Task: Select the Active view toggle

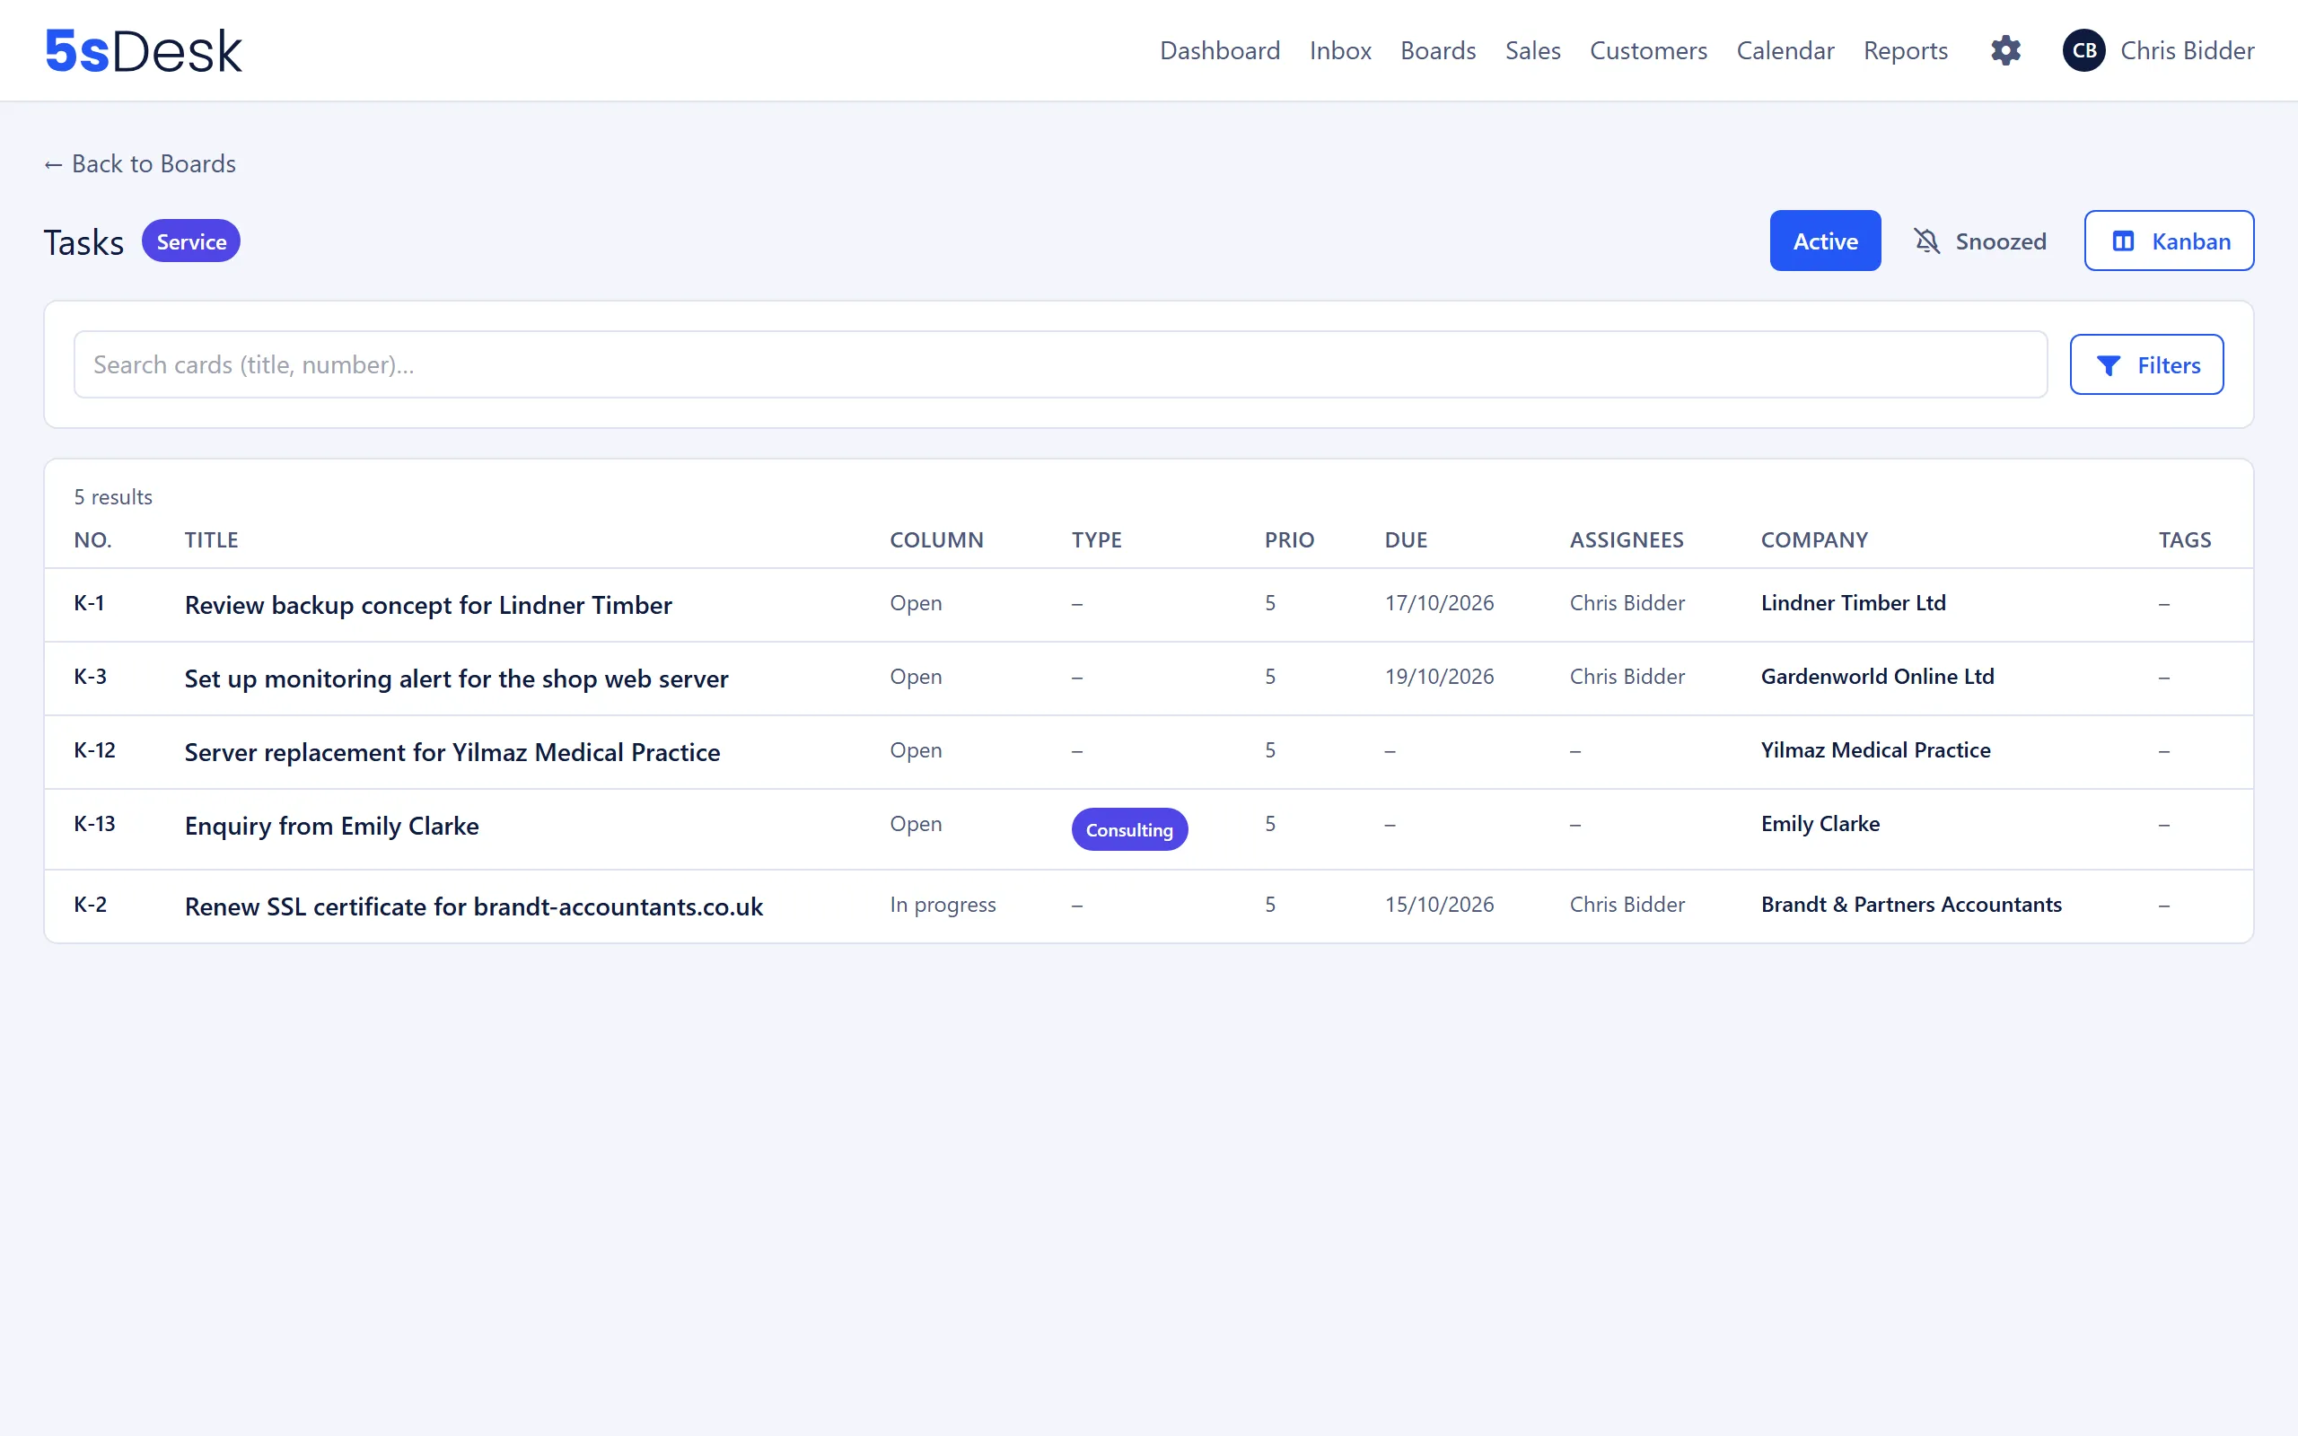Action: coord(1825,241)
